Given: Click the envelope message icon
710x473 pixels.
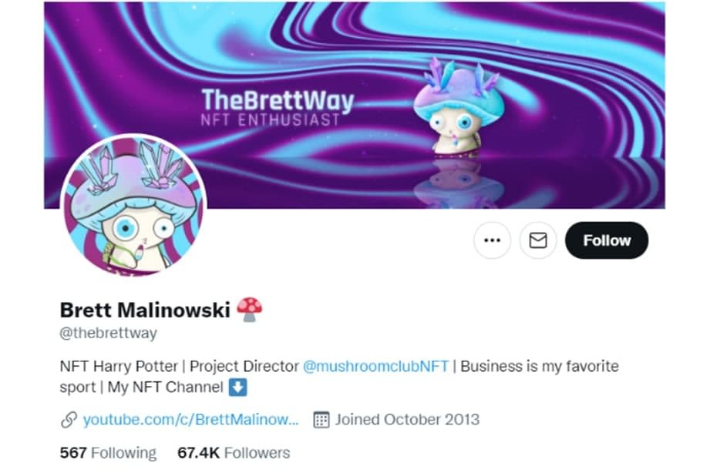Looking at the screenshot, I should point(538,240).
